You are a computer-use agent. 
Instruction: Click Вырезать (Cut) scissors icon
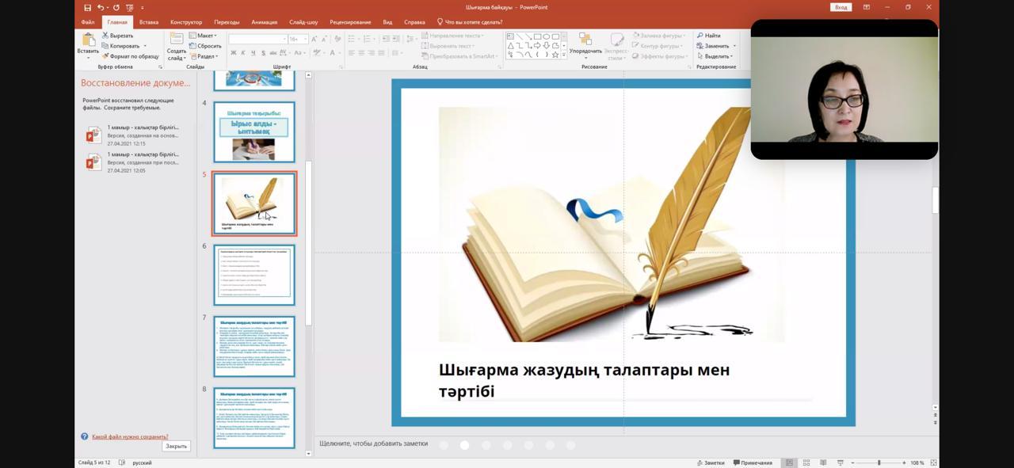pyautogui.click(x=105, y=36)
